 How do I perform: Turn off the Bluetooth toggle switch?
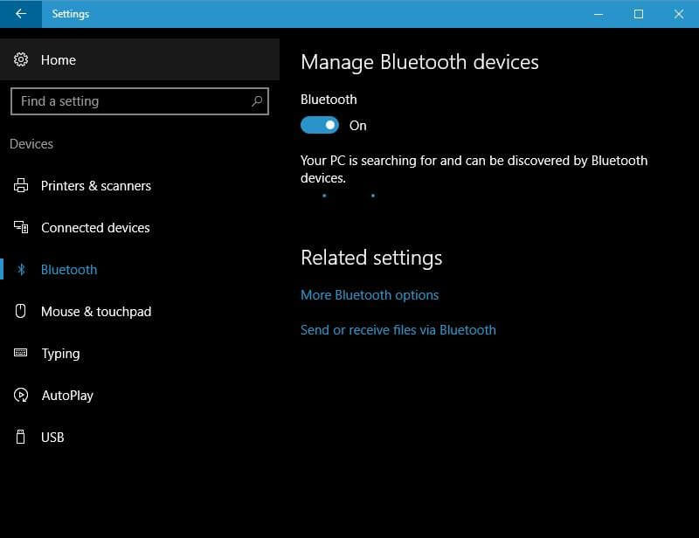320,125
